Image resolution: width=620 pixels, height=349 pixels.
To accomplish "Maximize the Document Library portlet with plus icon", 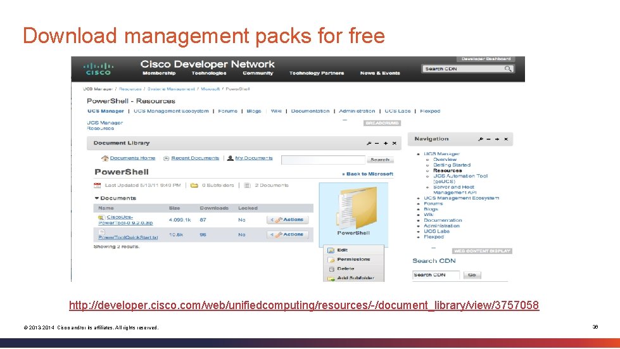I will click(386, 144).
